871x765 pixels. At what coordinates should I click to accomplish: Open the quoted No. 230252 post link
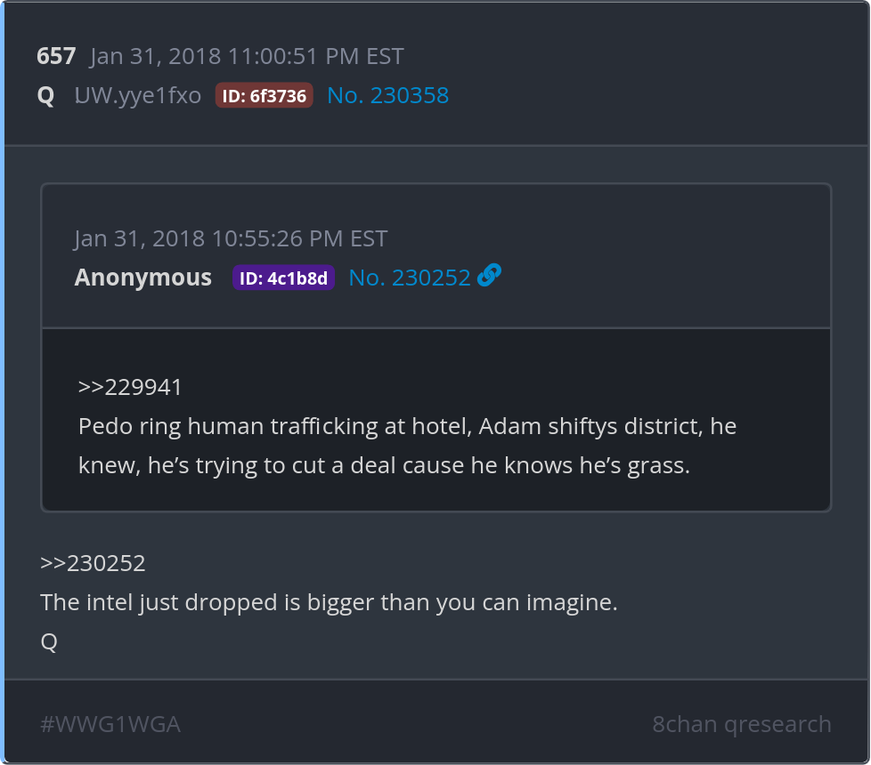pyautogui.click(x=409, y=278)
